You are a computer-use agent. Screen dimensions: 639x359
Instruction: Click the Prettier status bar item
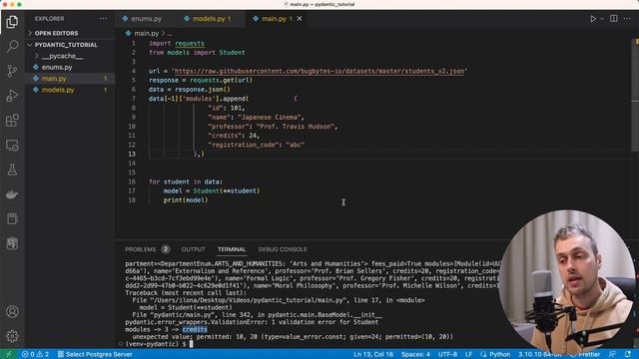pos(587,354)
